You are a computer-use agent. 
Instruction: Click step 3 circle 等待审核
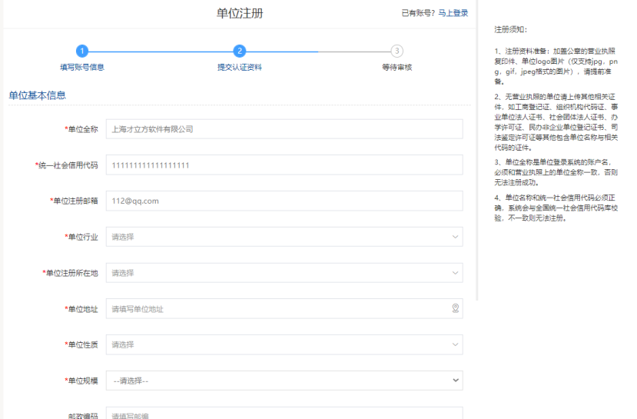point(396,51)
